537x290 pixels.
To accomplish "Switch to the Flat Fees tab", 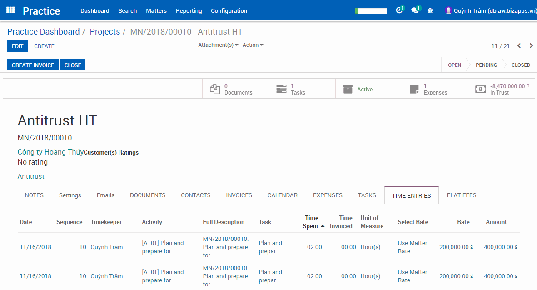I will pos(462,195).
